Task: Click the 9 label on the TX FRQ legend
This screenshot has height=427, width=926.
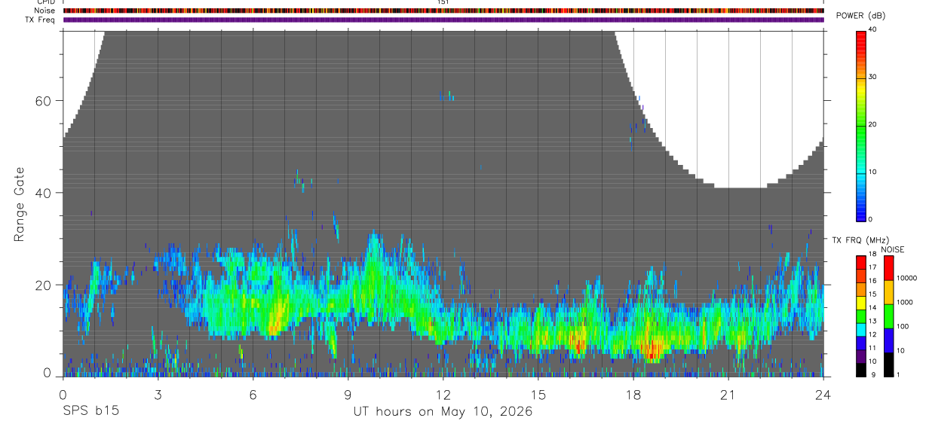Action: 872,375
